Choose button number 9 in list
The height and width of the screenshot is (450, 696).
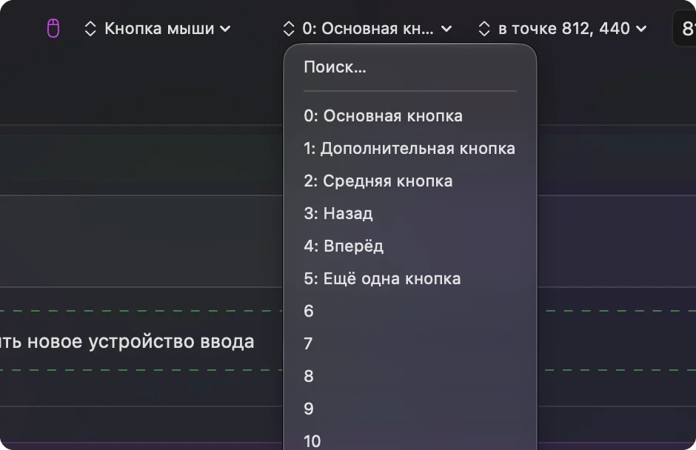point(409,409)
